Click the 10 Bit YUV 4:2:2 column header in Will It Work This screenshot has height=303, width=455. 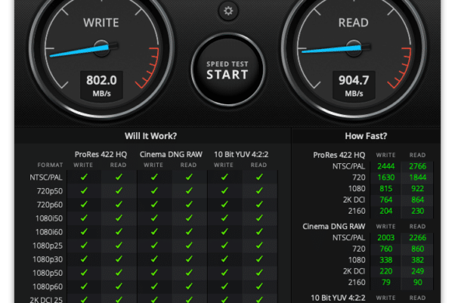pyautogui.click(x=241, y=155)
